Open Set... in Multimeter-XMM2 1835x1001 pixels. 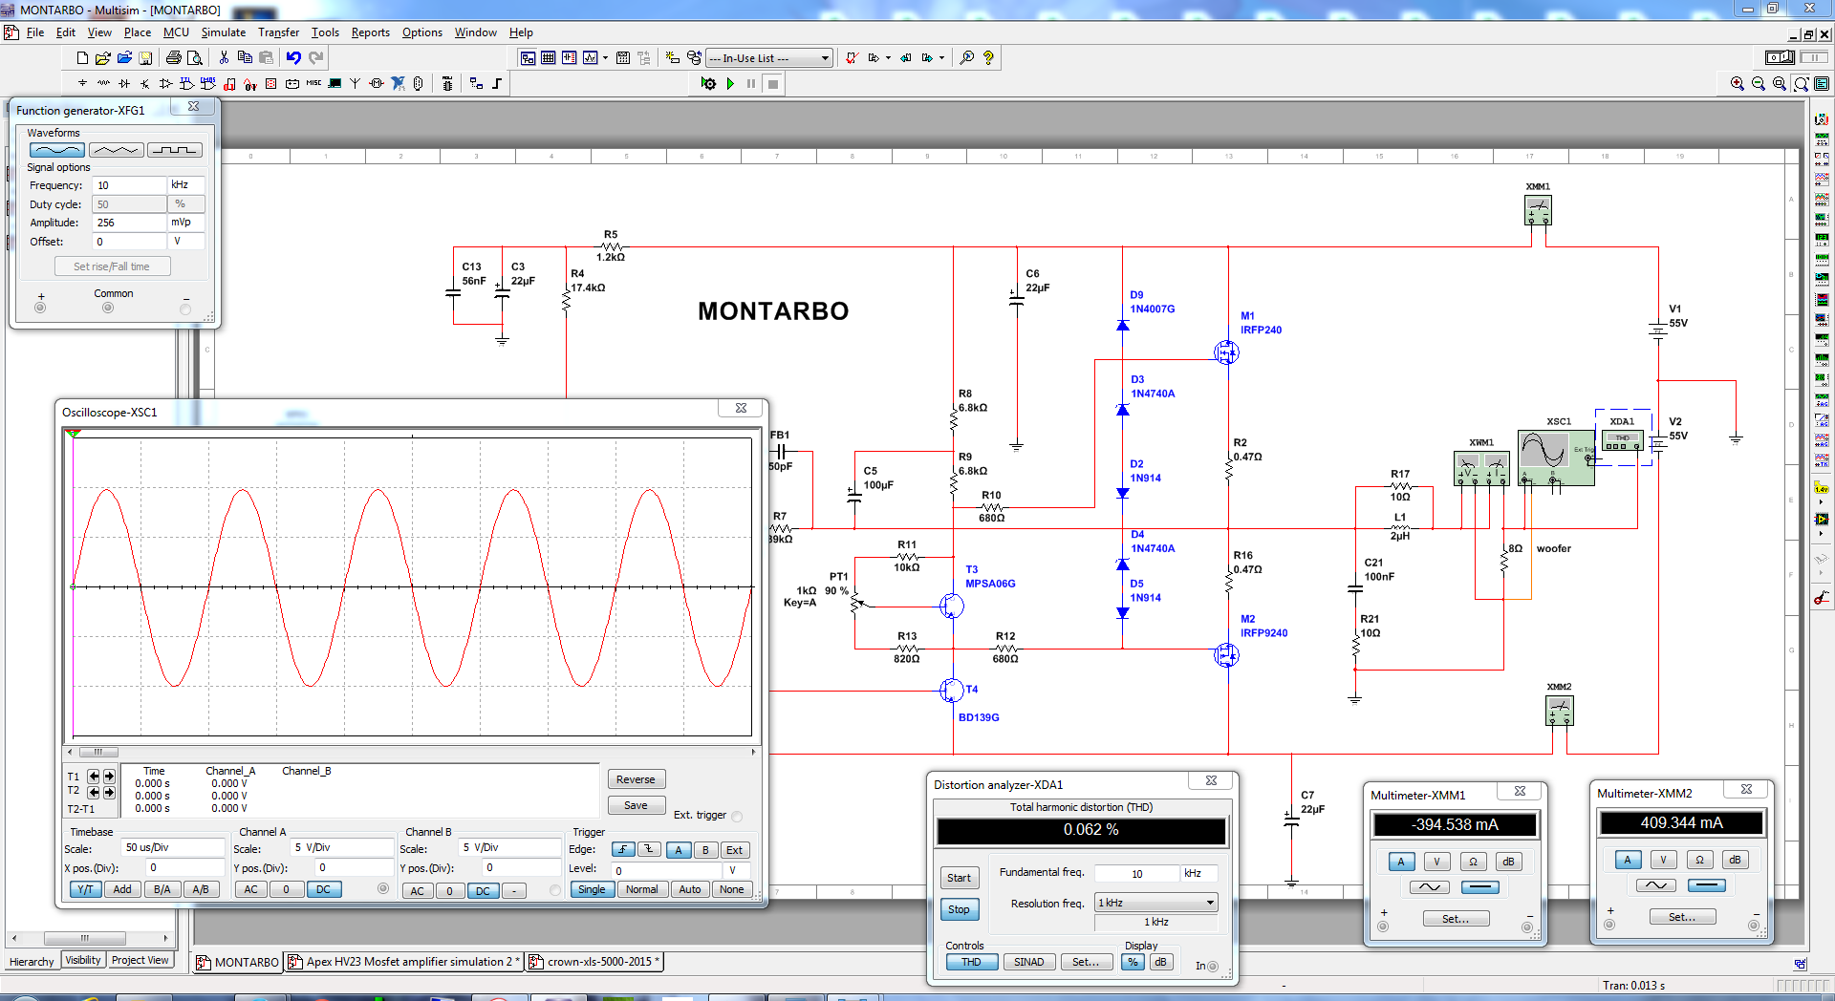coord(1682,917)
